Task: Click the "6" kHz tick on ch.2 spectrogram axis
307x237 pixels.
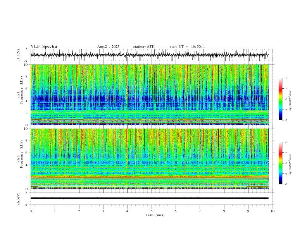Action: click(27, 153)
